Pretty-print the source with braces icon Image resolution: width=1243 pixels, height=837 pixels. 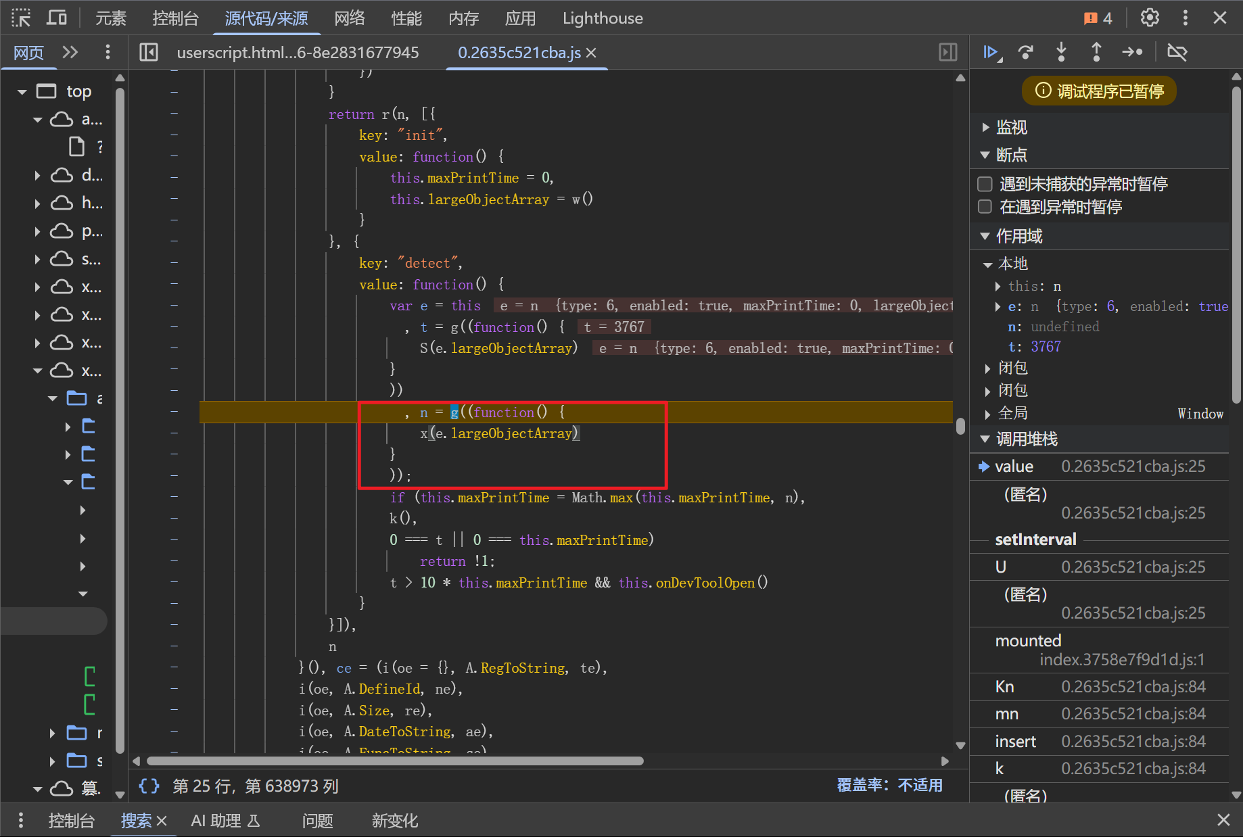coord(149,786)
